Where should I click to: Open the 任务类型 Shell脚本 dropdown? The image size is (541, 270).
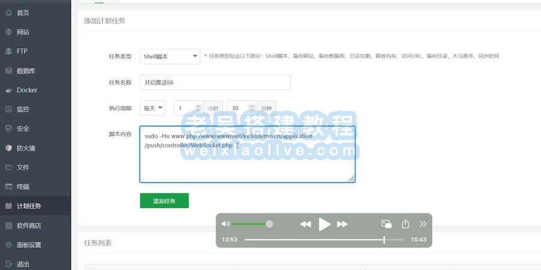(170, 57)
